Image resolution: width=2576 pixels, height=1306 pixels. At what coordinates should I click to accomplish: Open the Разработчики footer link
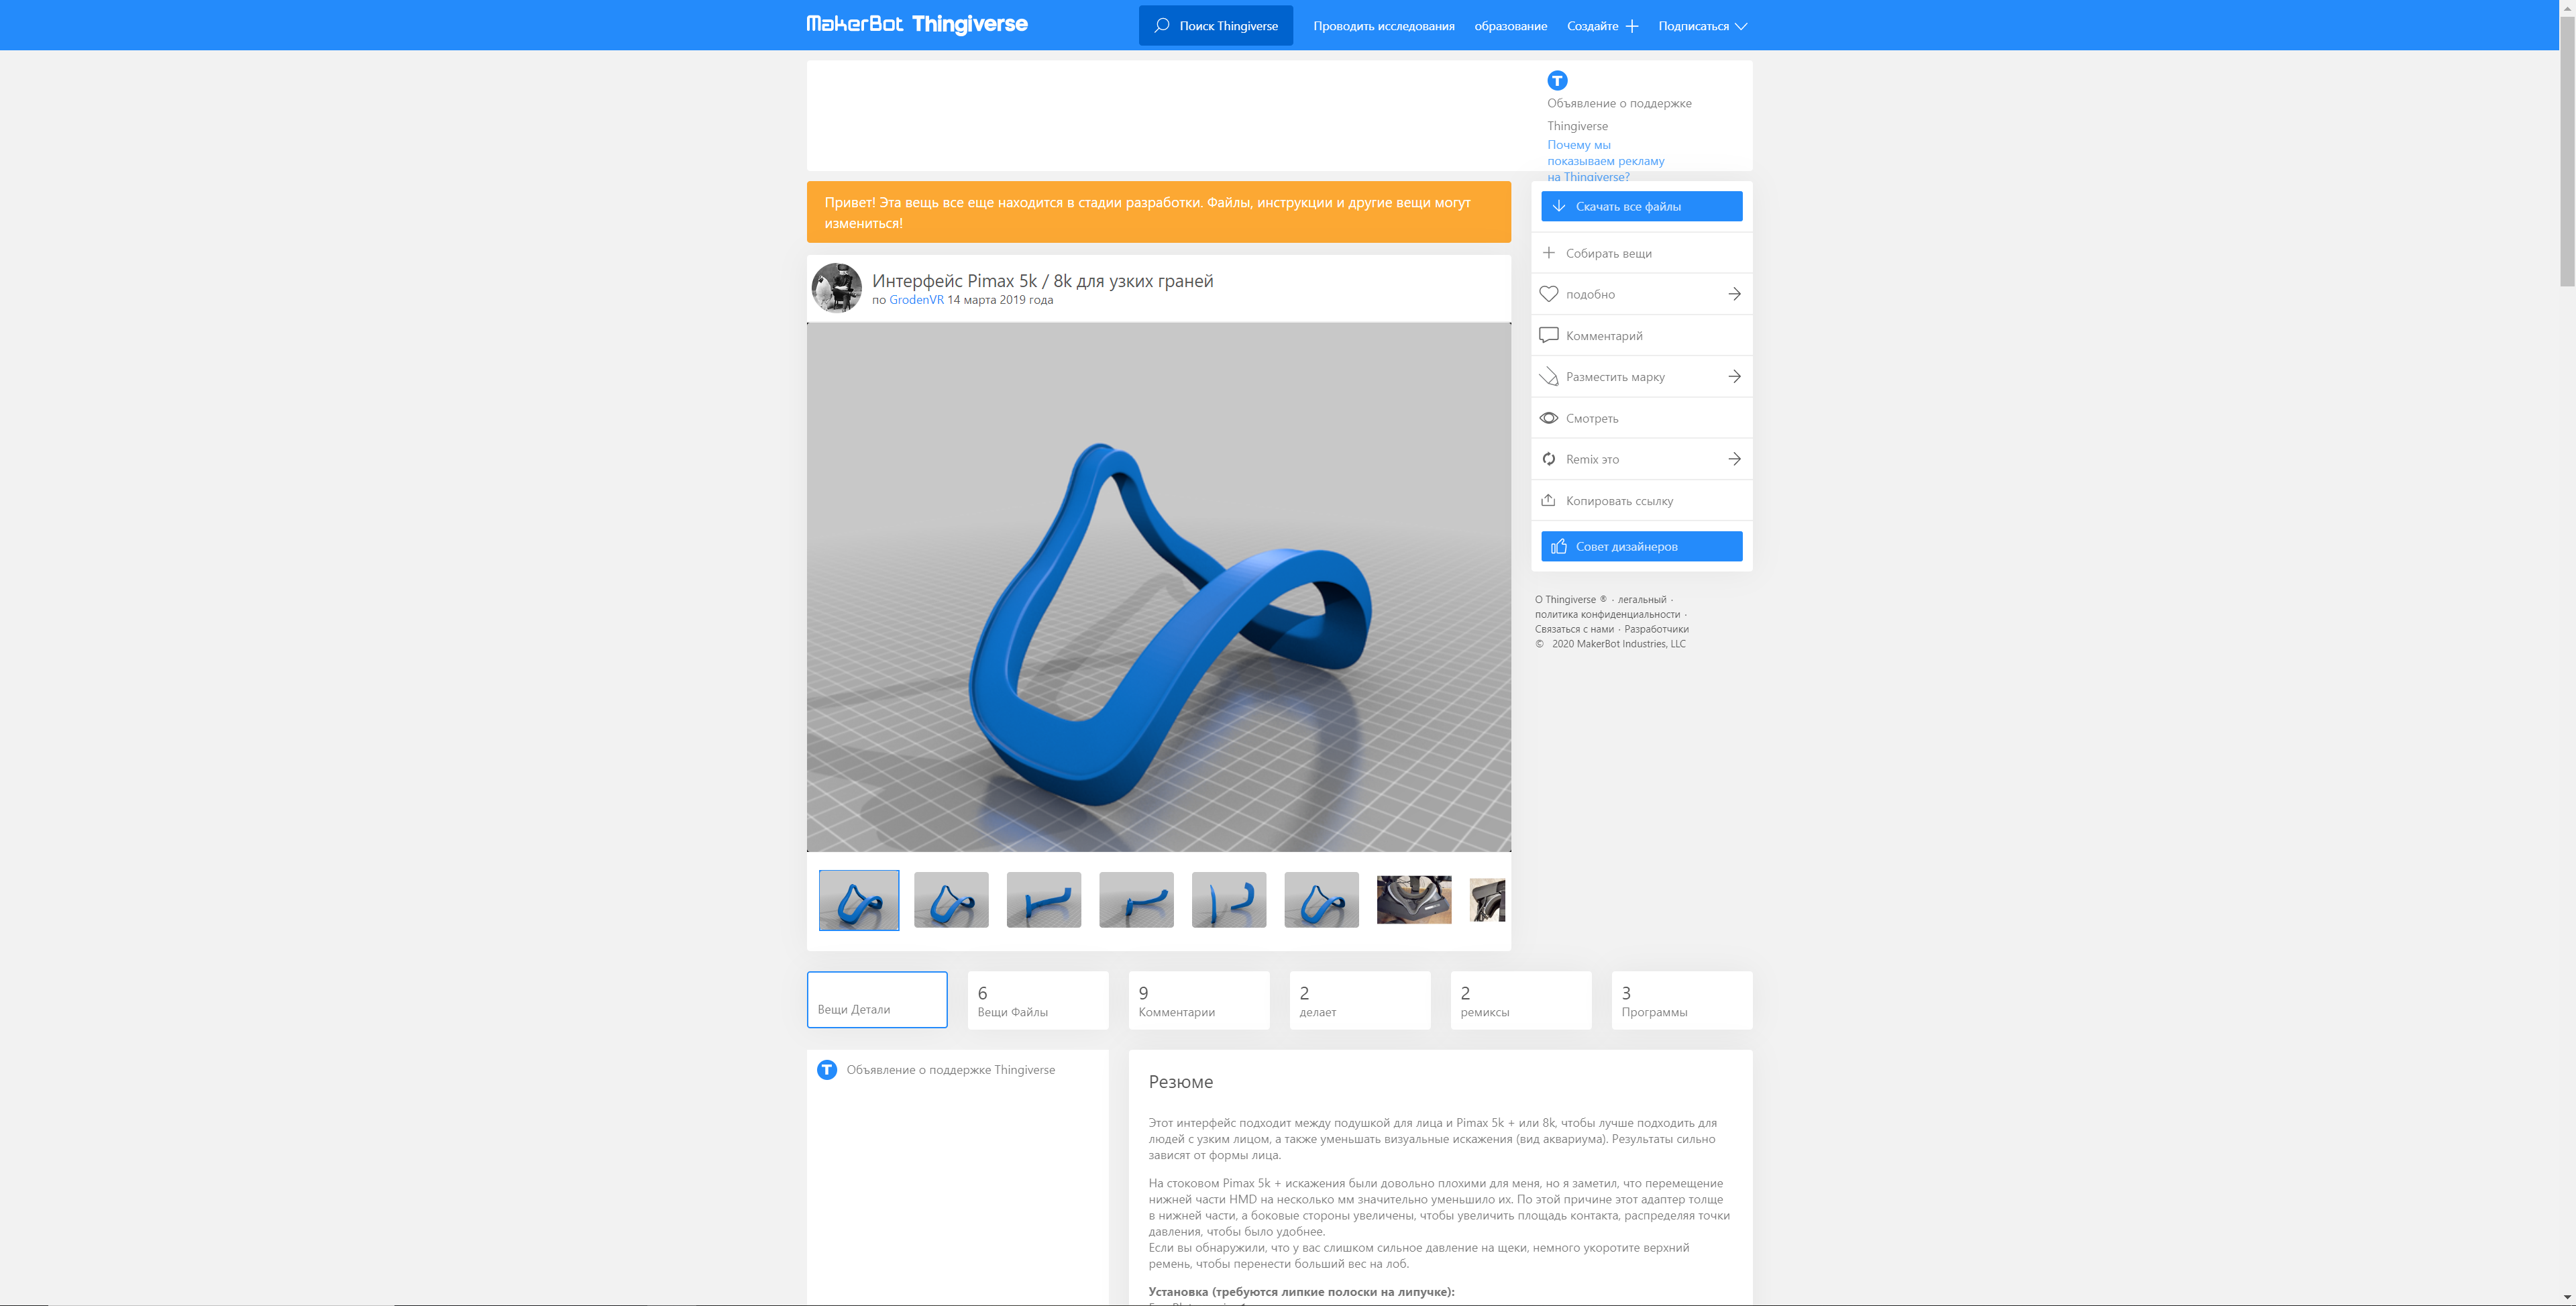[1656, 629]
